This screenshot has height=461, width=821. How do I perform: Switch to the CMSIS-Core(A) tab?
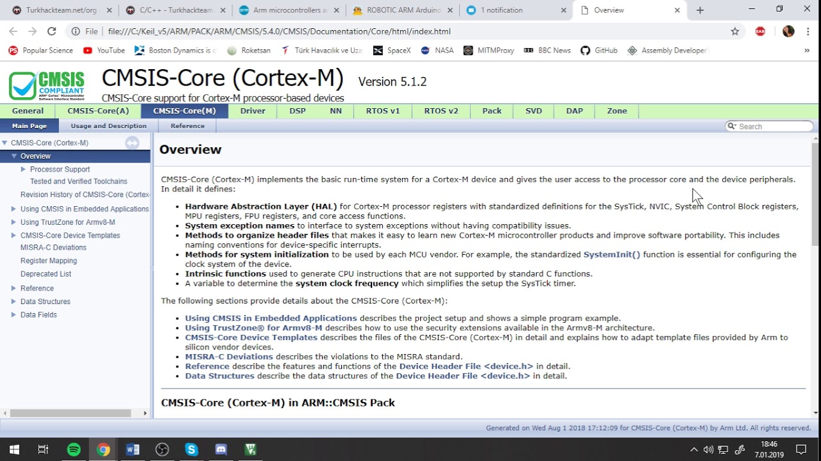pyautogui.click(x=98, y=111)
